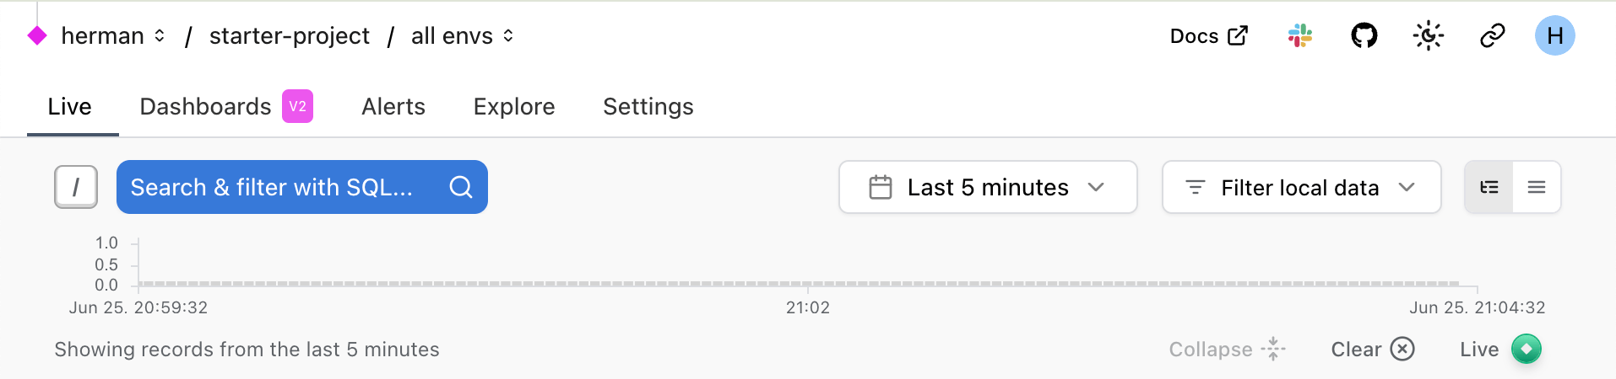Toggle the green Live streaming indicator
This screenshot has height=379, width=1616.
tap(1526, 349)
